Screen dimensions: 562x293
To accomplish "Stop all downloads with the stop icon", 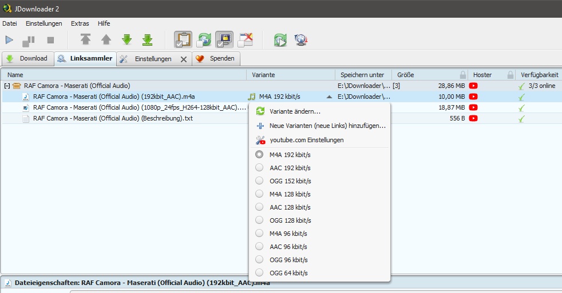I will [50, 40].
